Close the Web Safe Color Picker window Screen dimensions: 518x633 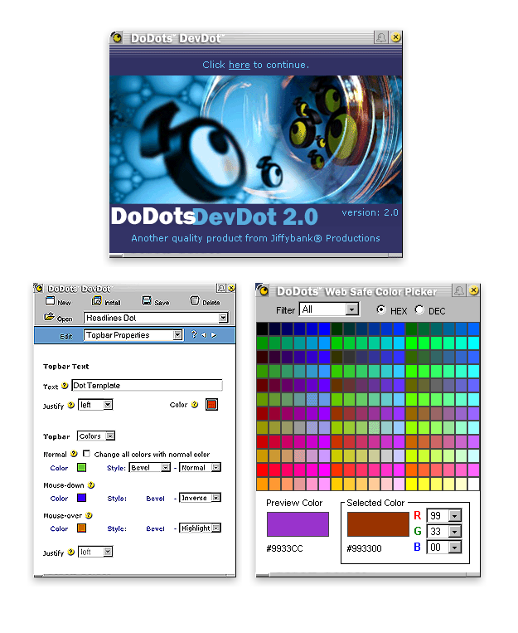(473, 290)
